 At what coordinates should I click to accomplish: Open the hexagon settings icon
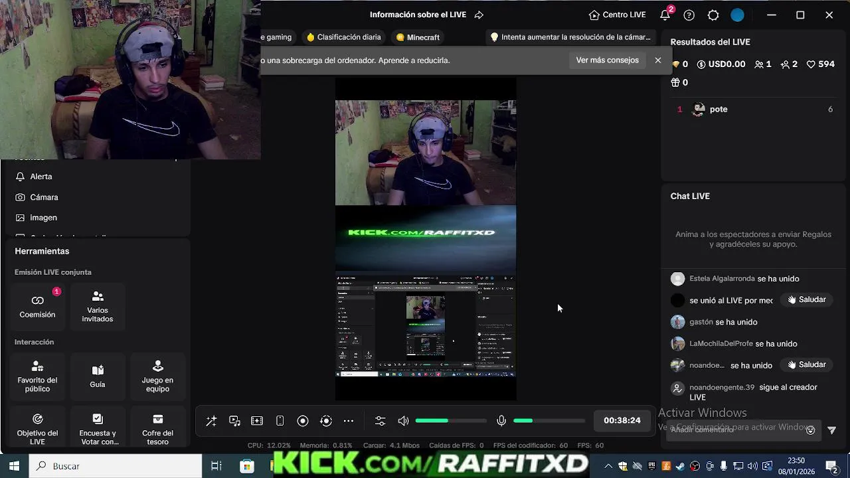(713, 15)
